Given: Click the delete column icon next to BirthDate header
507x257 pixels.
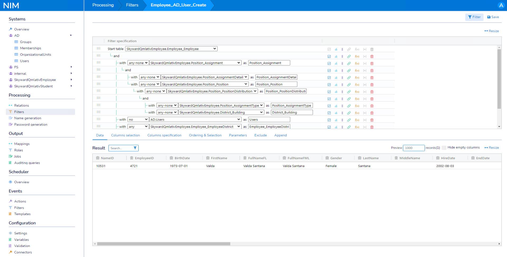Looking at the screenshot, I should click(172, 158).
